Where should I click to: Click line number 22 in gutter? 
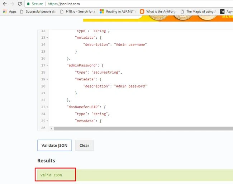pyautogui.click(x=43, y=100)
